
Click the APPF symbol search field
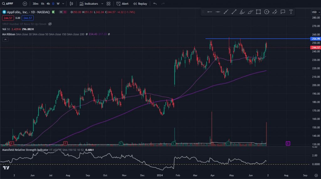pyautogui.click(x=10, y=4)
